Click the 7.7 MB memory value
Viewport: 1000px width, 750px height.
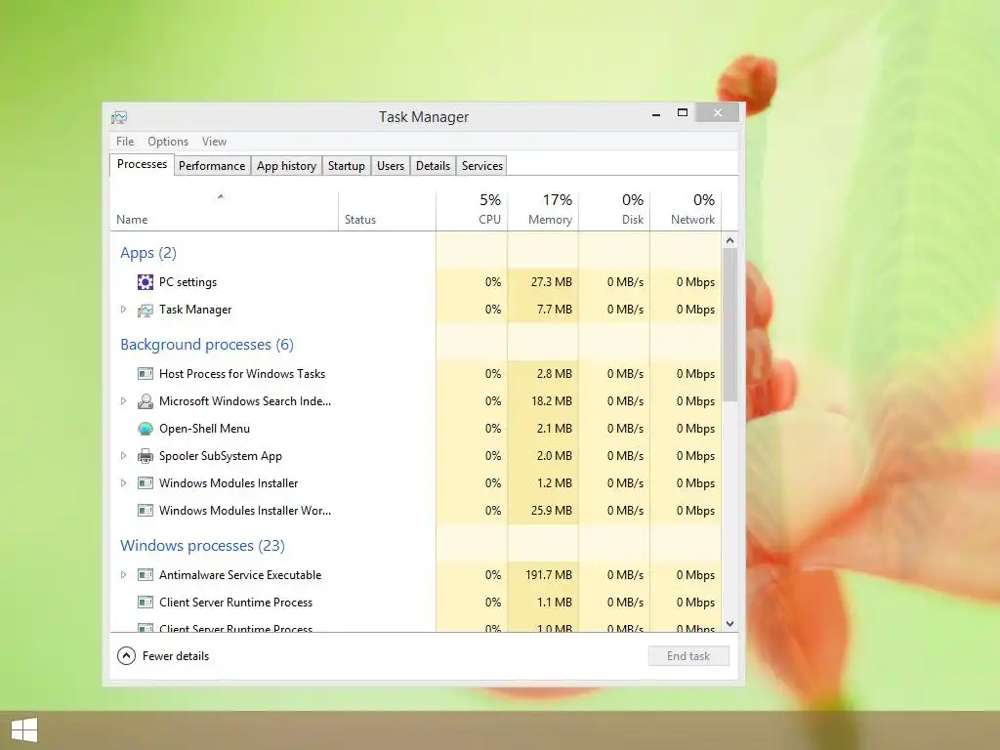tap(555, 310)
